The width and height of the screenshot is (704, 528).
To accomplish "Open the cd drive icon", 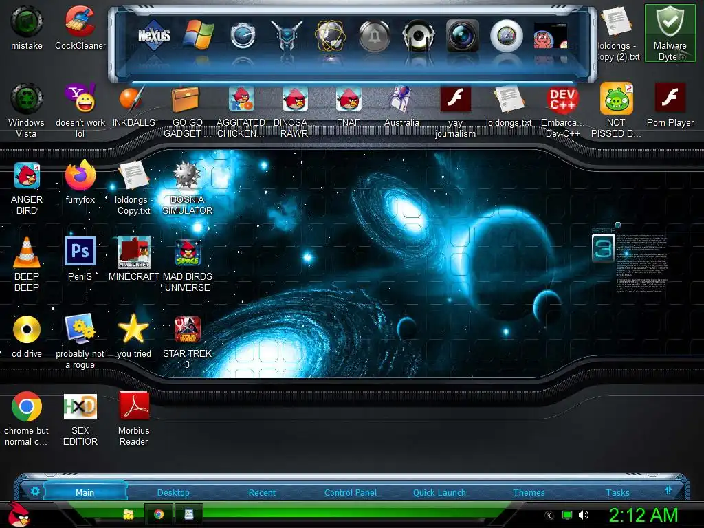I will click(x=27, y=336).
